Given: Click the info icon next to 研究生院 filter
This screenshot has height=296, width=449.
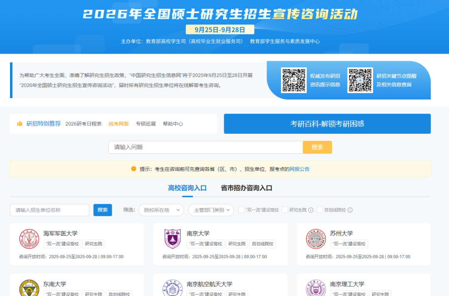Looking at the screenshot, I should pyautogui.click(x=311, y=210).
